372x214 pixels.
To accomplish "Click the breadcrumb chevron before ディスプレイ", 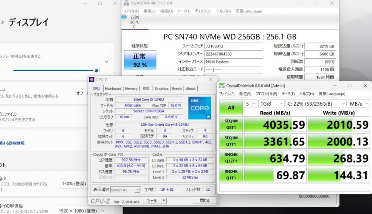I will 2,23.
